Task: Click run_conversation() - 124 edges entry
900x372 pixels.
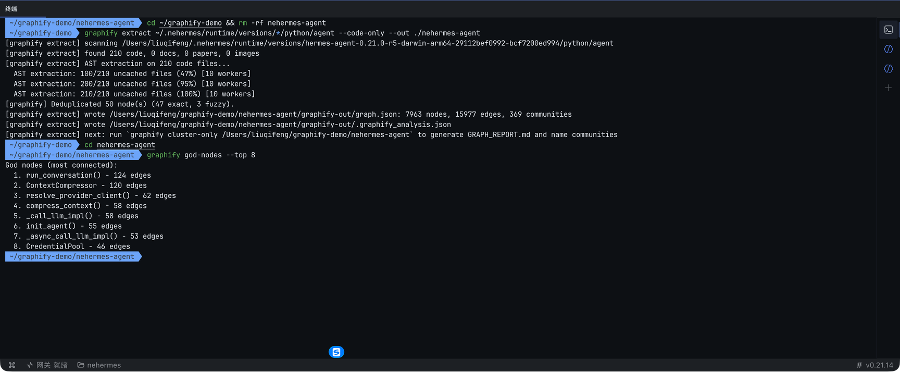Action: (x=82, y=176)
